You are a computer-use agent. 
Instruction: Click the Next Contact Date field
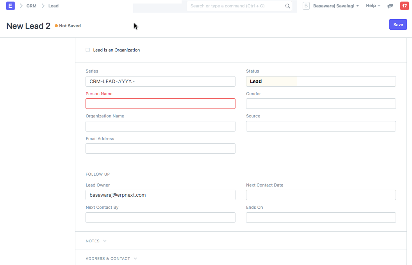pos(321,195)
